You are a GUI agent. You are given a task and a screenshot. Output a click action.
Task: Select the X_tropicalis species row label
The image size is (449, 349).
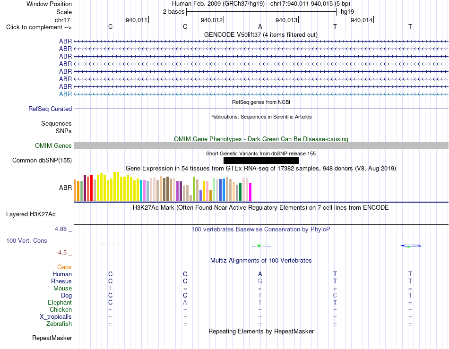pos(56,317)
